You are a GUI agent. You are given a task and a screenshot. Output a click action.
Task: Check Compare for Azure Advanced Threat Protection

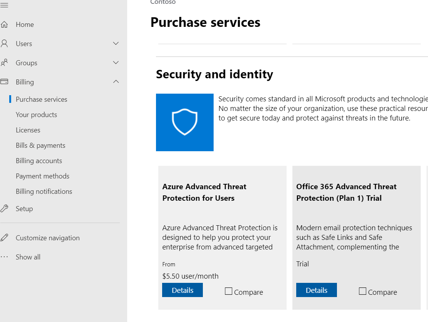(x=229, y=292)
